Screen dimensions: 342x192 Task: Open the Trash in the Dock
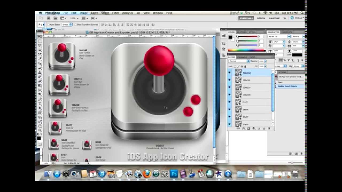point(295,174)
